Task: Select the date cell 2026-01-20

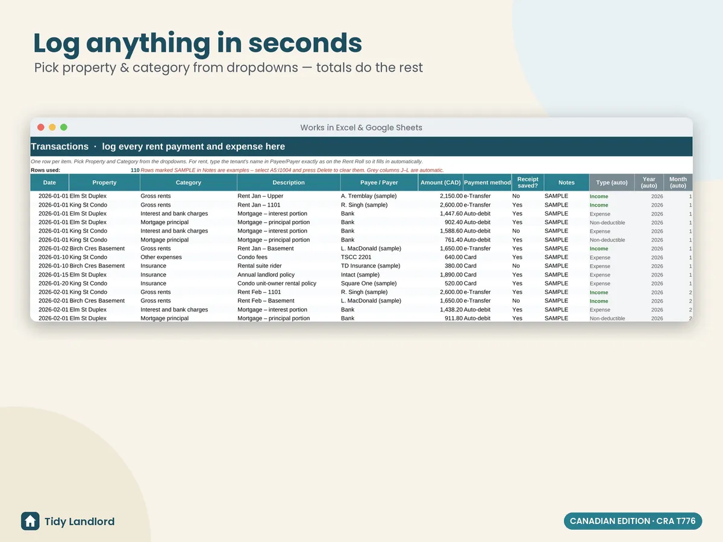Action: pyautogui.click(x=49, y=283)
